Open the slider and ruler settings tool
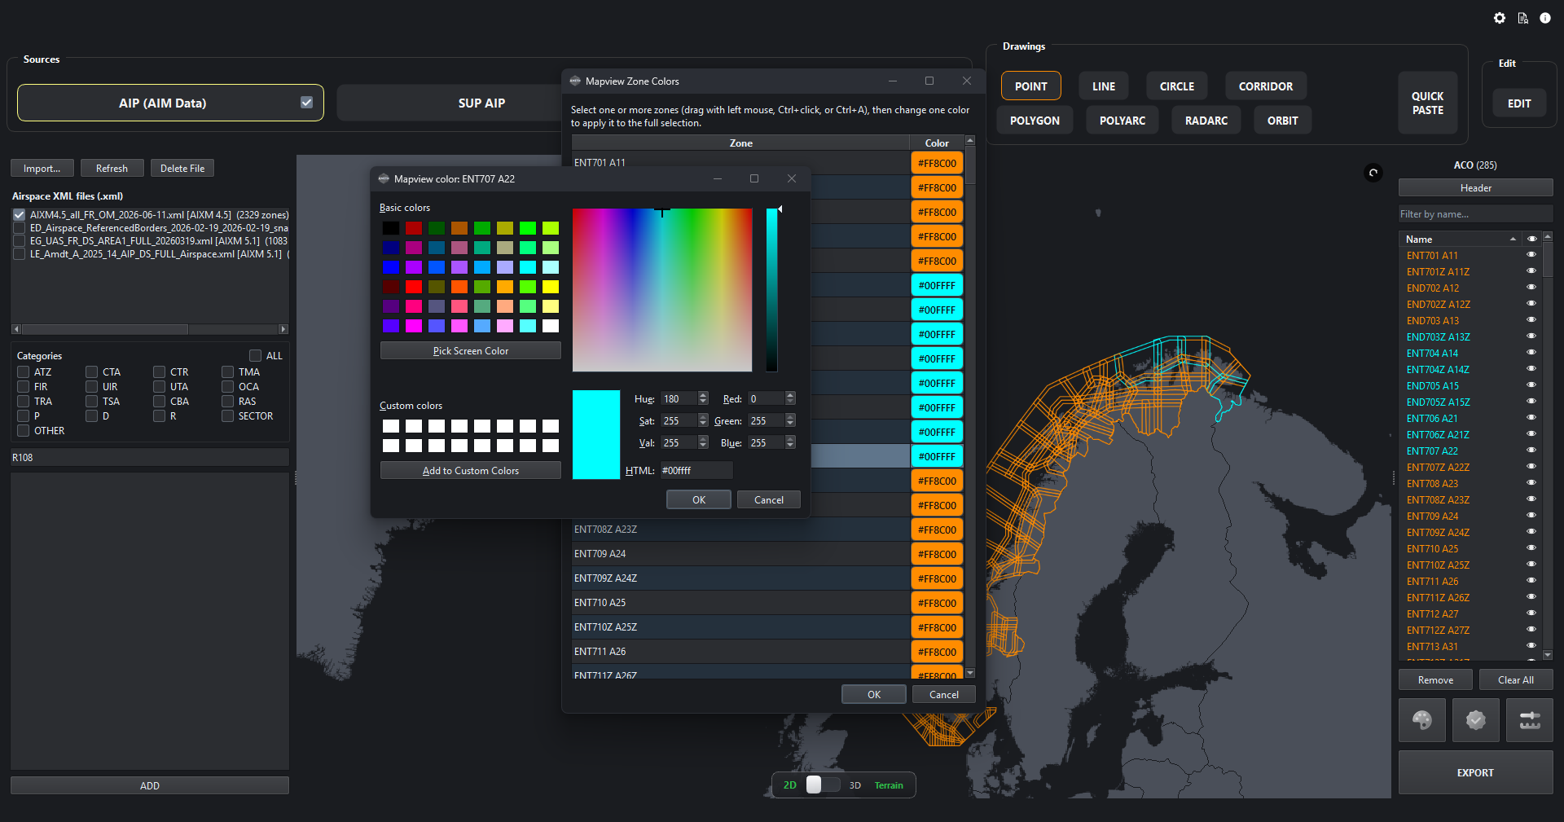This screenshot has width=1564, height=822. tap(1530, 720)
